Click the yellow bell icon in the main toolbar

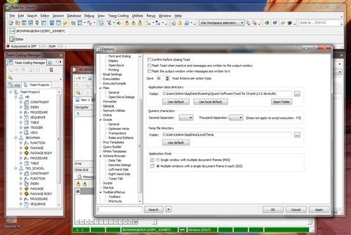180,23
